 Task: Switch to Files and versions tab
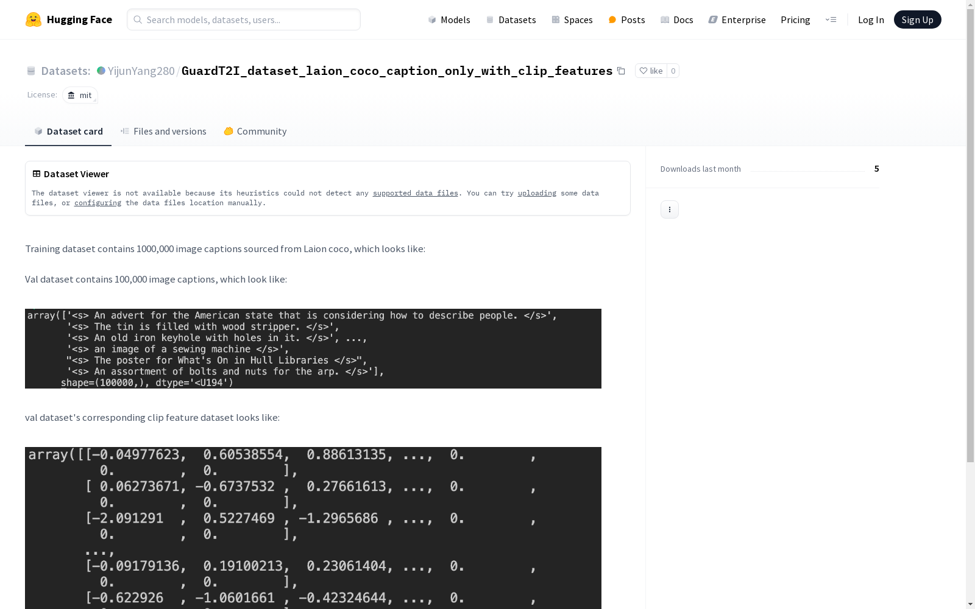(163, 132)
